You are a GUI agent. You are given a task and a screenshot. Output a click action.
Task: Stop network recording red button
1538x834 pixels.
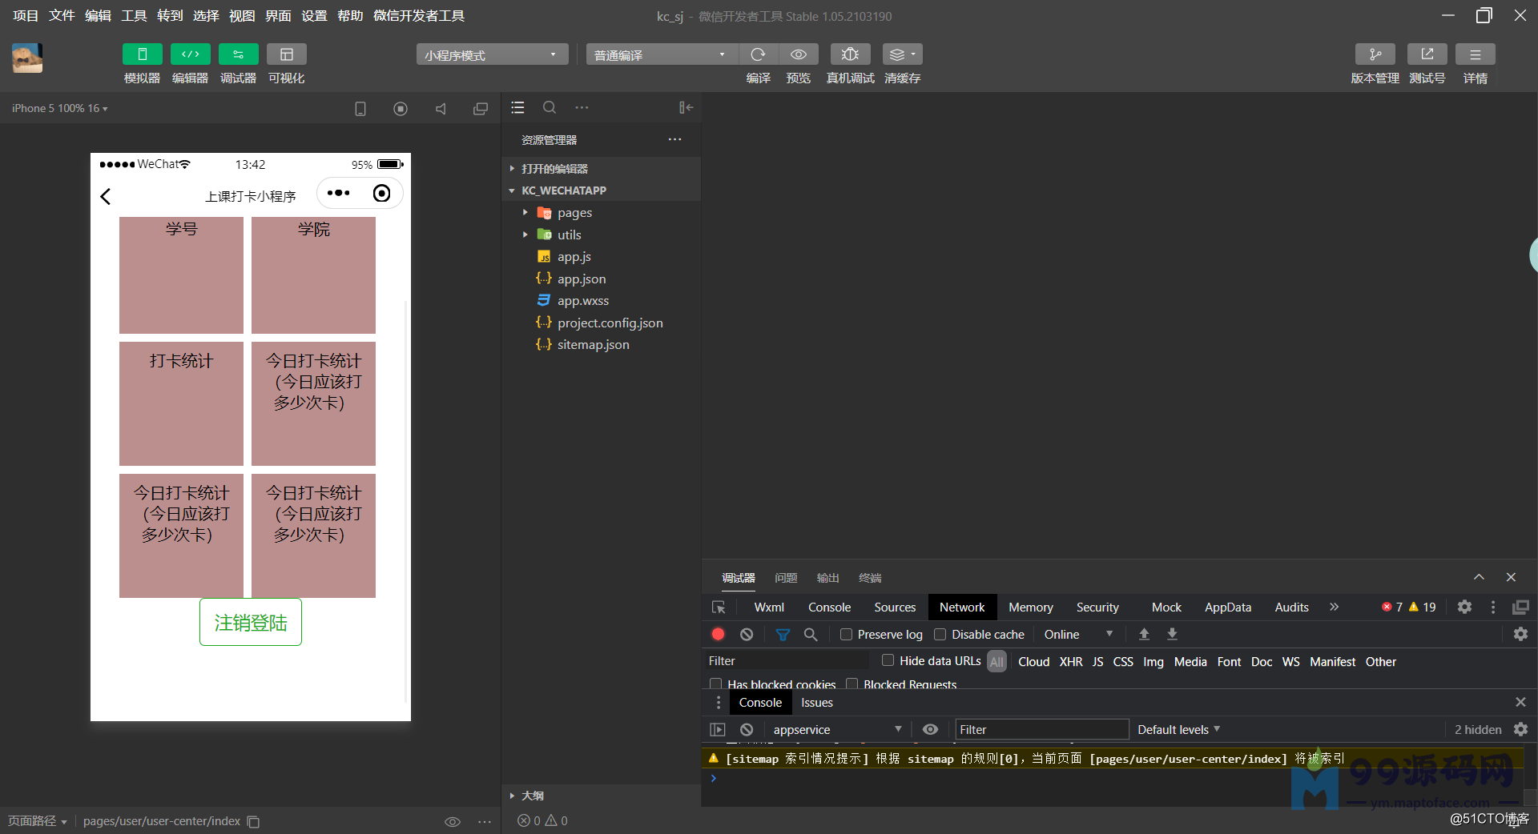pos(718,634)
